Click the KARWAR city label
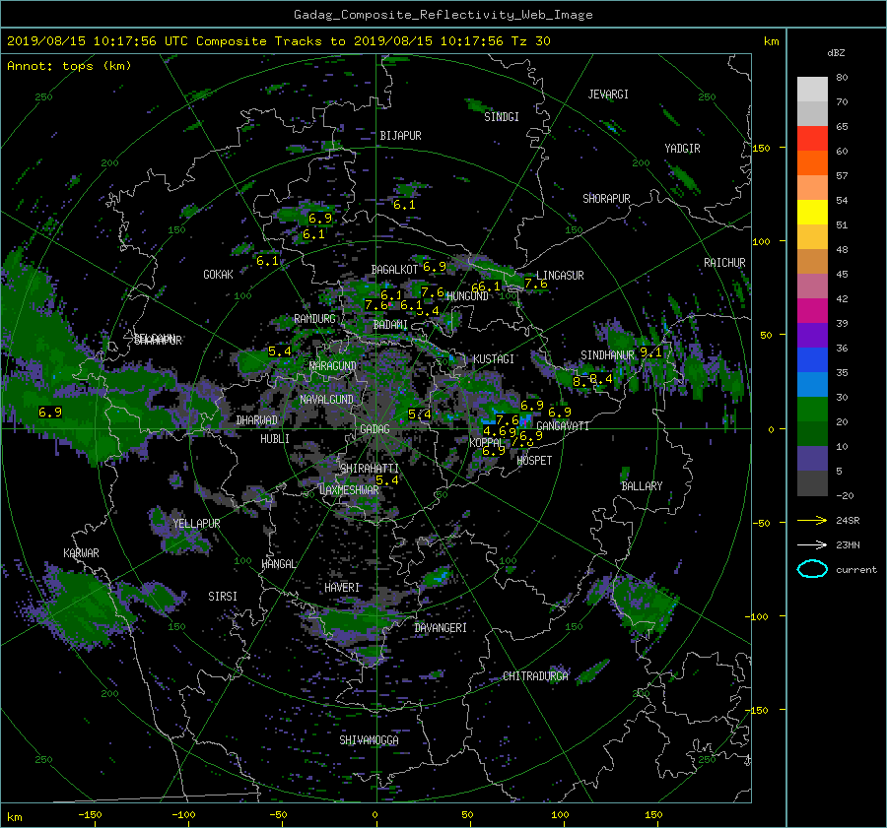 [x=81, y=553]
